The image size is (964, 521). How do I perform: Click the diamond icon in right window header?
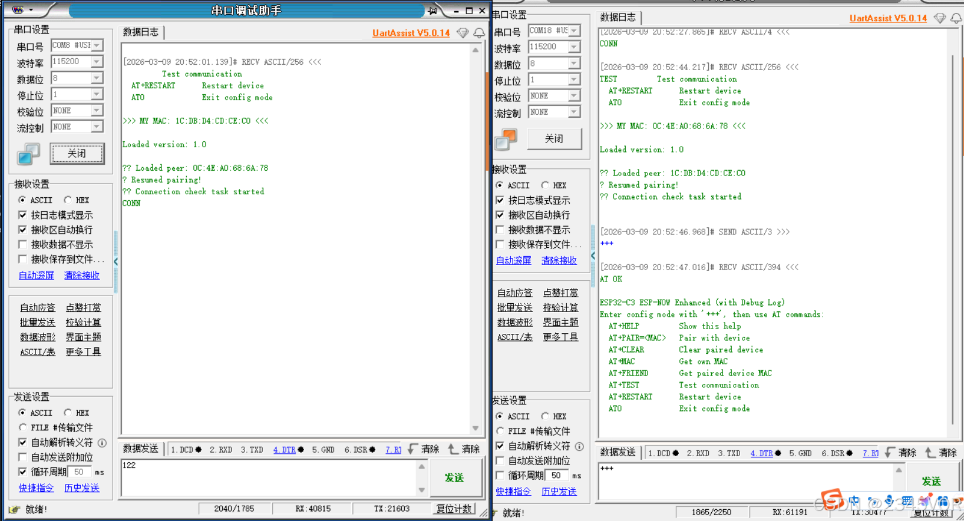[x=940, y=18]
